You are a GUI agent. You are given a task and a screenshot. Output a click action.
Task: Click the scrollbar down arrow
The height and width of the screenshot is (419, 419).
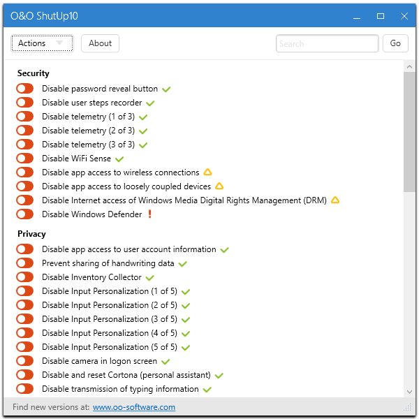409,392
